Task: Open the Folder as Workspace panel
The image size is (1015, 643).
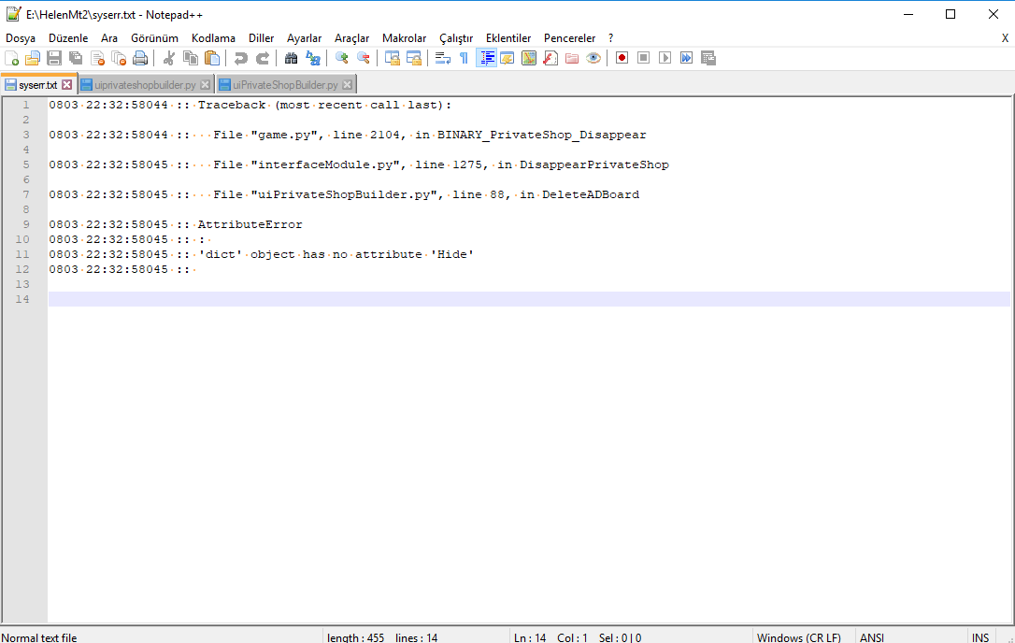Action: pos(572,58)
